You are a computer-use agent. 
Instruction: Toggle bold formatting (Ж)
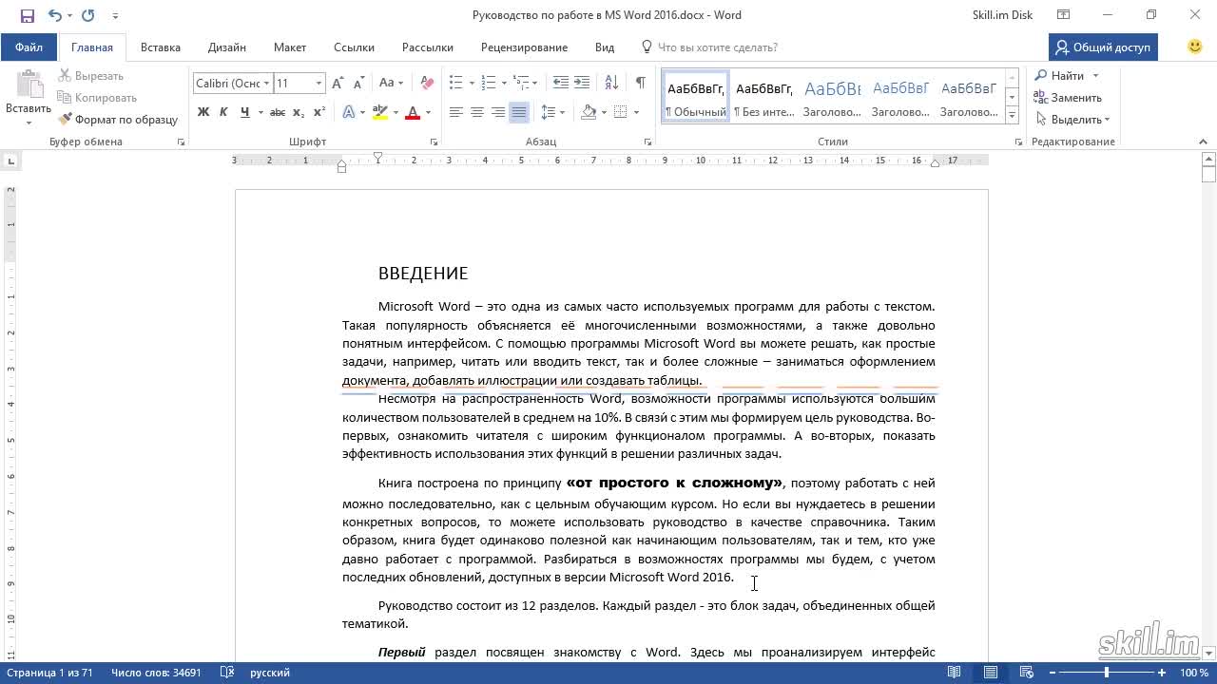coord(203,112)
